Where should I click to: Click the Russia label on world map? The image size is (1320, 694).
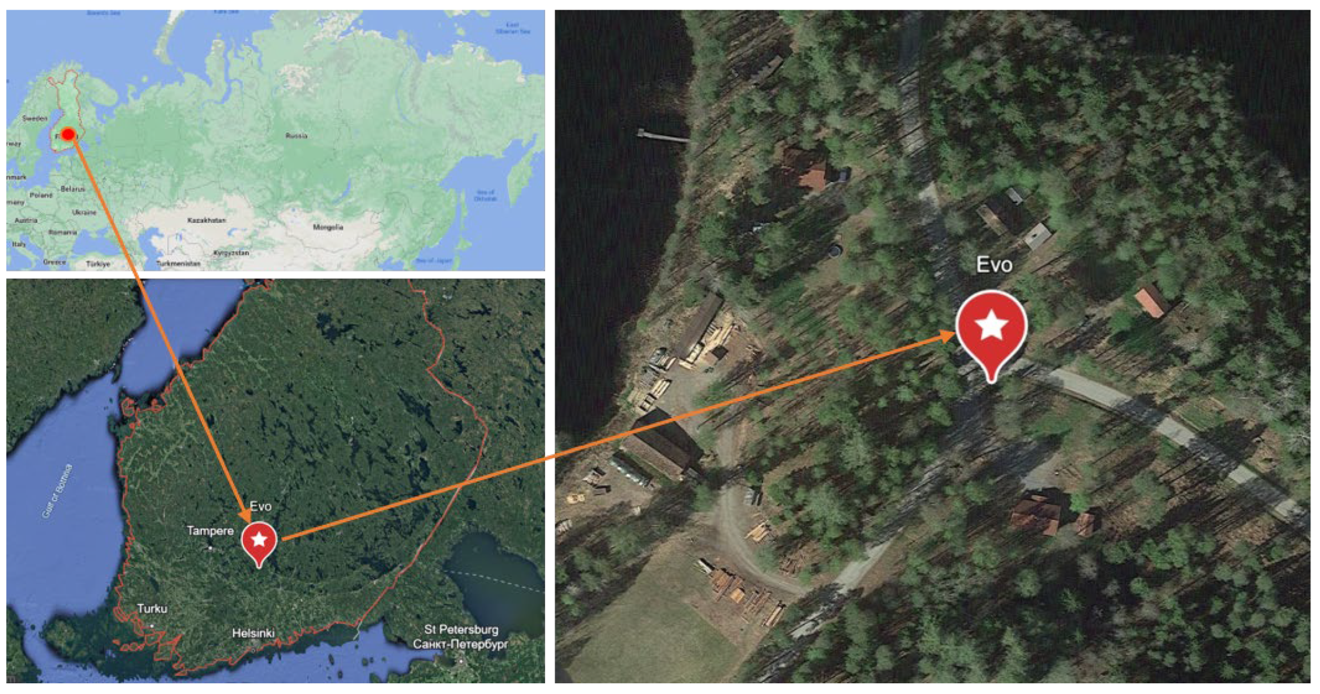click(x=297, y=136)
